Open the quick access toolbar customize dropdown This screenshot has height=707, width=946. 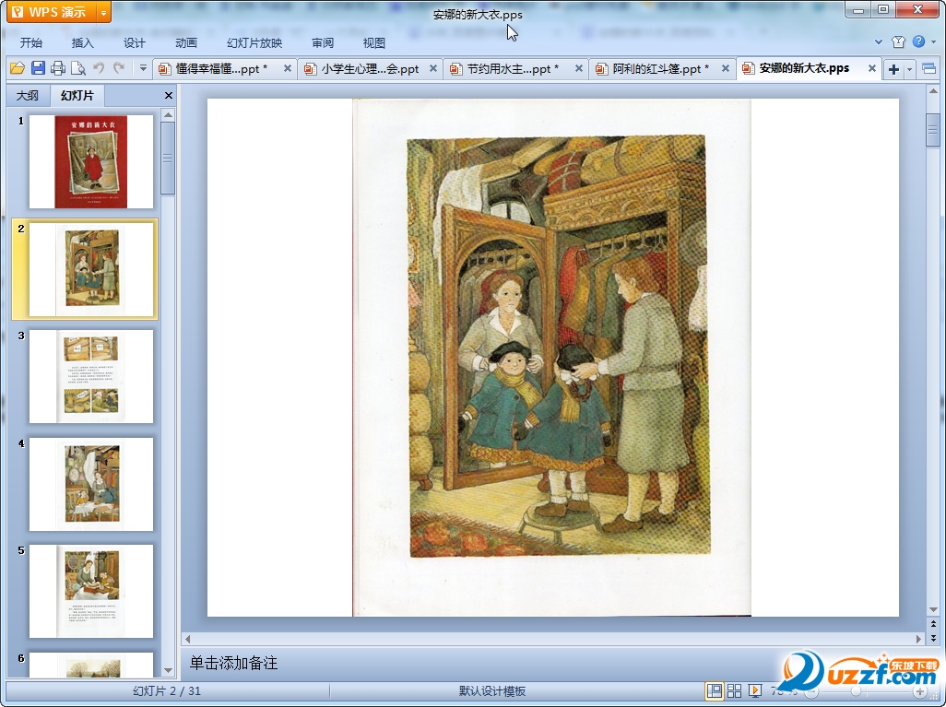(143, 68)
